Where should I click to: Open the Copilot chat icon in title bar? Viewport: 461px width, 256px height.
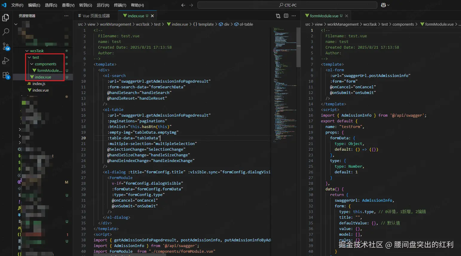tap(384, 5)
